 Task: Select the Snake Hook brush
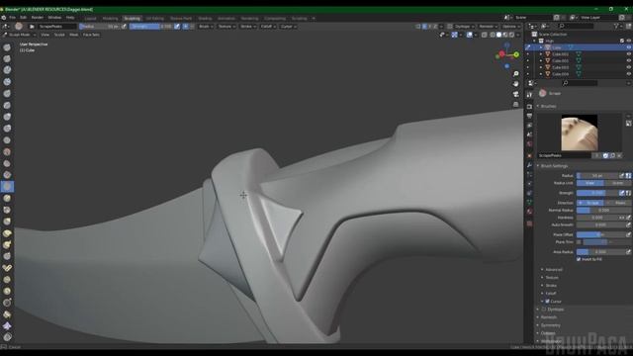pos(7,245)
